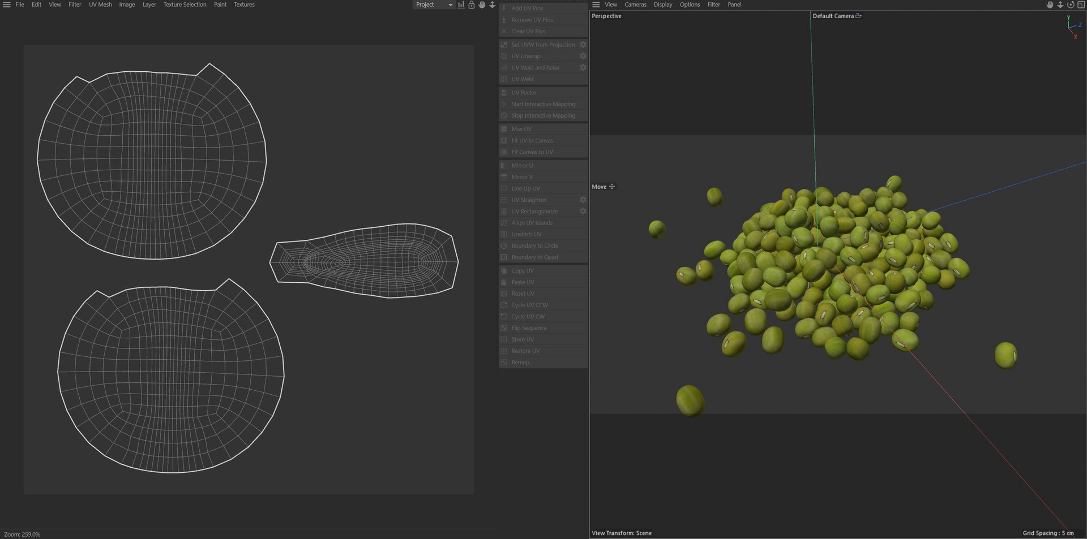
Task: Click the Default Camera icon
Action: click(858, 16)
